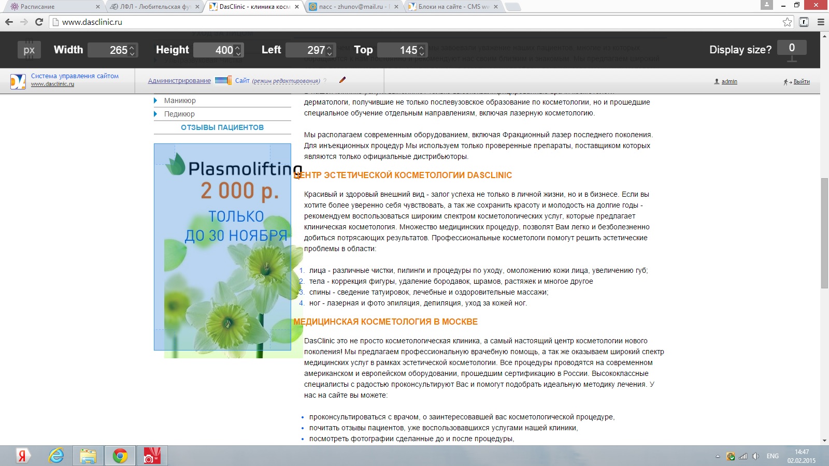829x466 pixels.
Task: Click the network signal tray icon
Action: tap(743, 456)
